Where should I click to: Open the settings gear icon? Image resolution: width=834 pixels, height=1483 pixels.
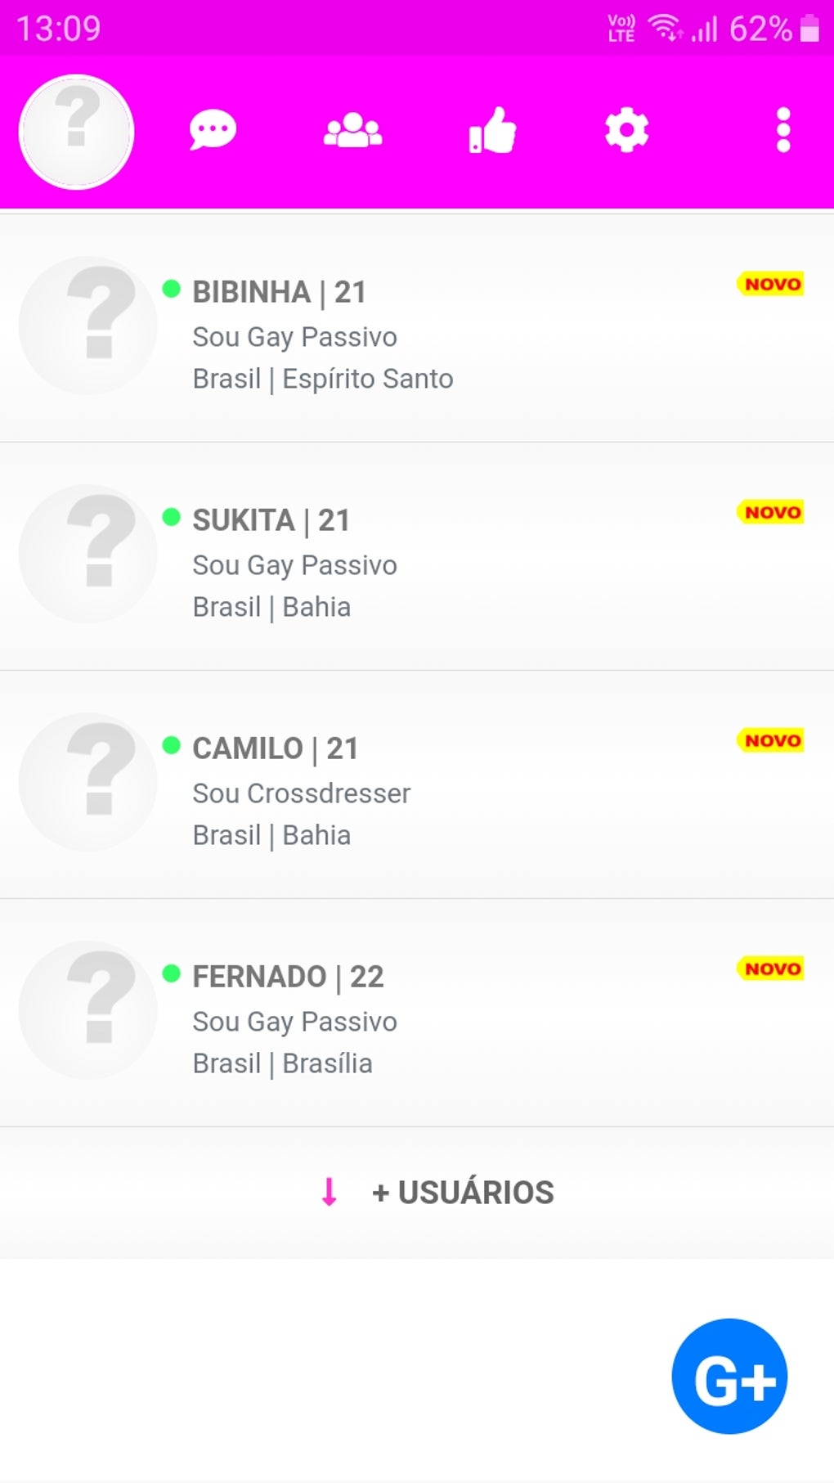(626, 131)
